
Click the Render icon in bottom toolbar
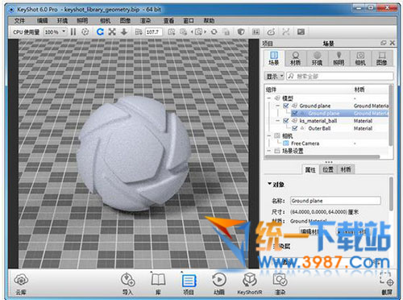[x=280, y=284]
